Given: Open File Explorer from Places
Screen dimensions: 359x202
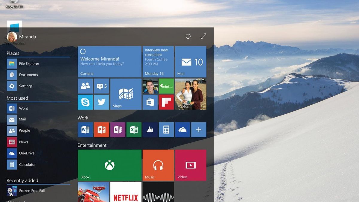Looking at the screenshot, I should tap(38, 63).
